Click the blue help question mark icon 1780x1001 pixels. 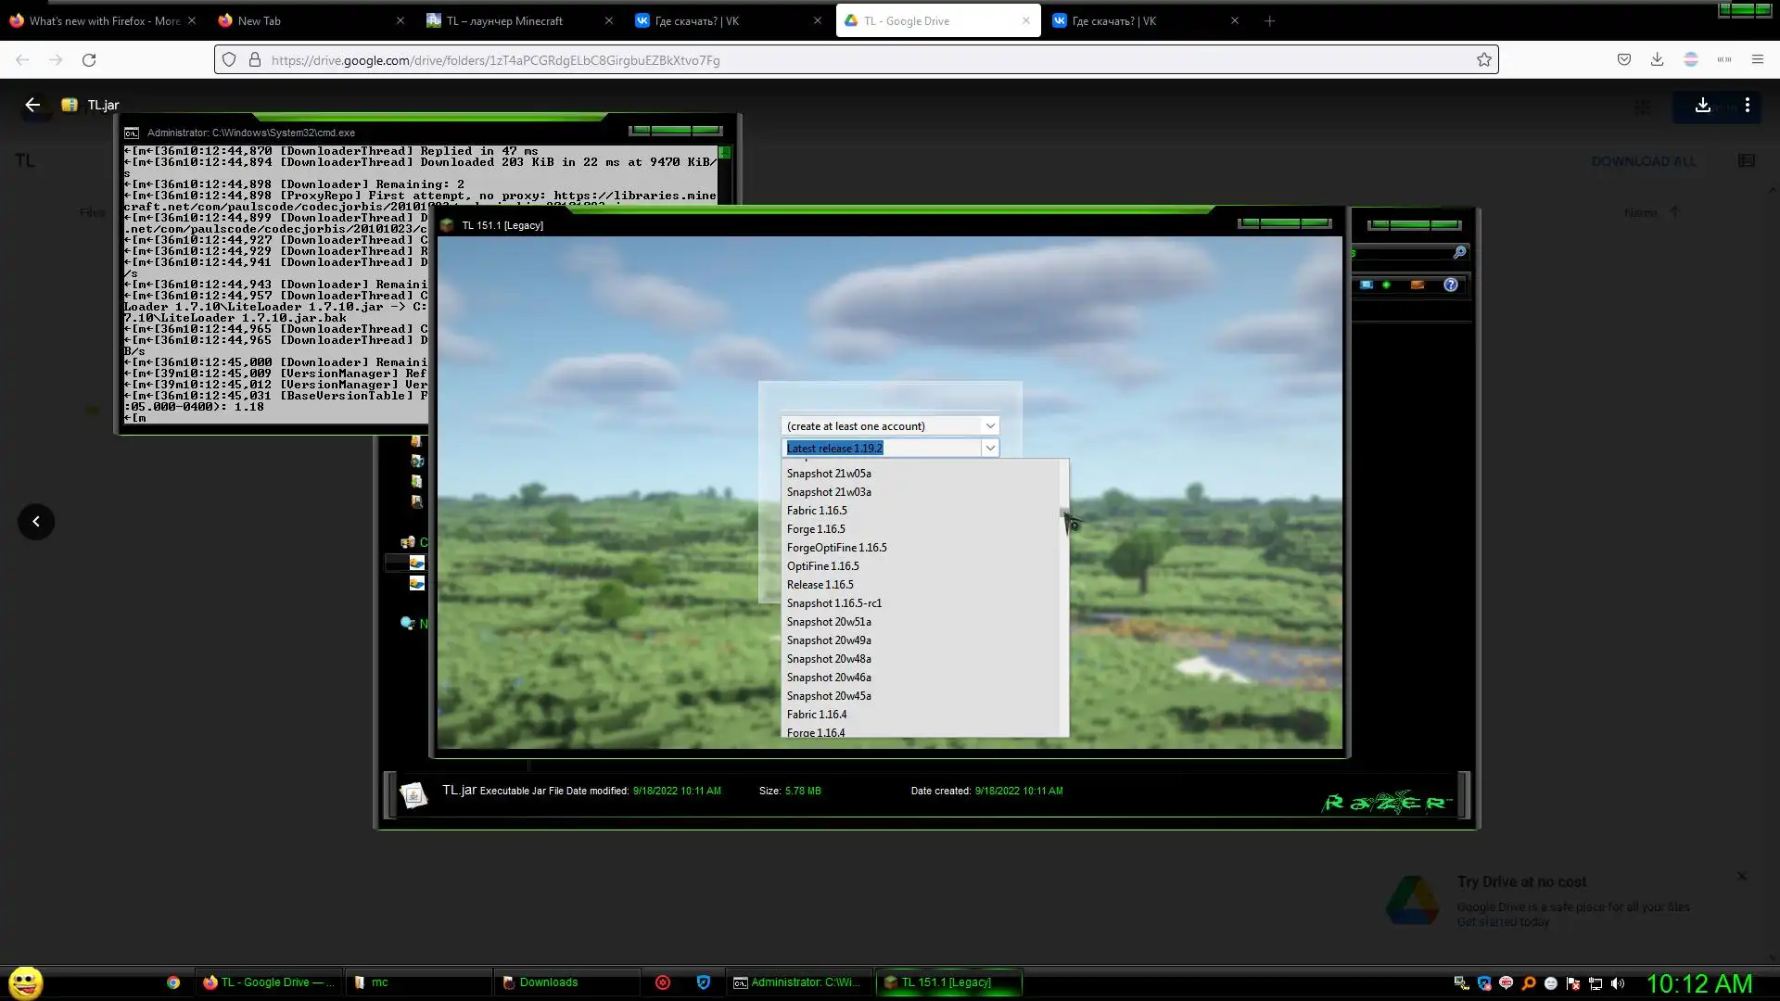point(1451,285)
